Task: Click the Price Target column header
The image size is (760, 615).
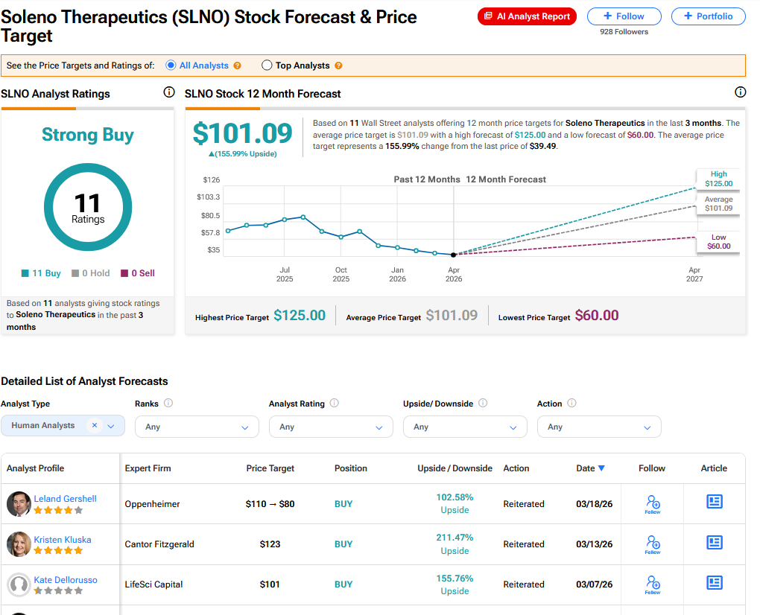Action: click(x=270, y=468)
